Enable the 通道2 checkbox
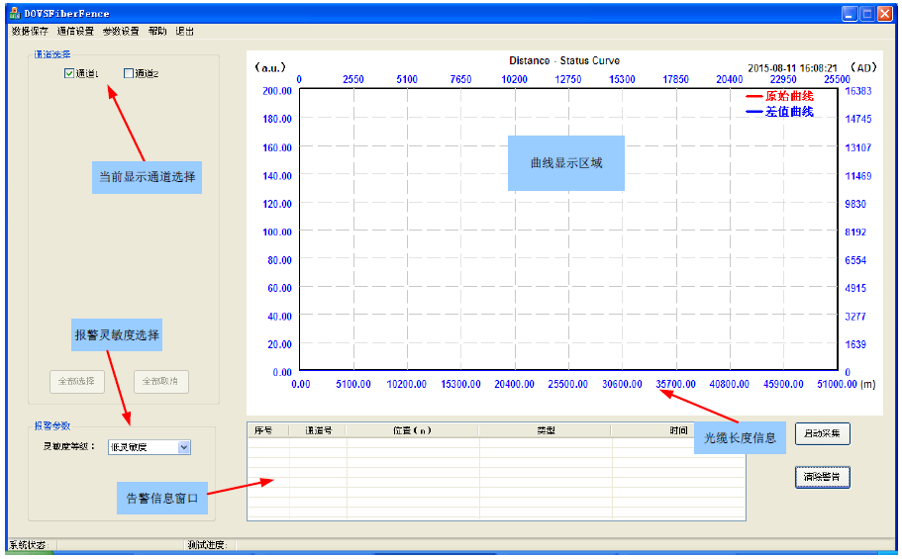The height and width of the screenshot is (559, 902). tap(129, 73)
